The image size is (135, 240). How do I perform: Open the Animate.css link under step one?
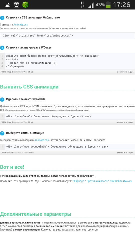[21, 24]
